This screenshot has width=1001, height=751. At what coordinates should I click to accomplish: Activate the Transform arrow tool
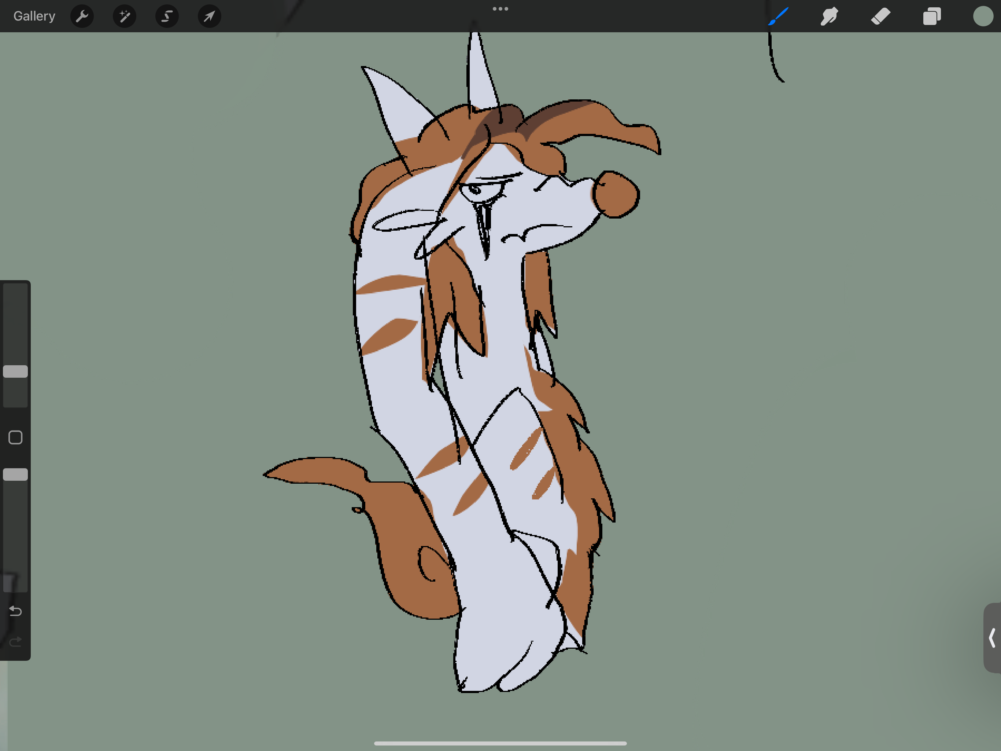pyautogui.click(x=209, y=16)
